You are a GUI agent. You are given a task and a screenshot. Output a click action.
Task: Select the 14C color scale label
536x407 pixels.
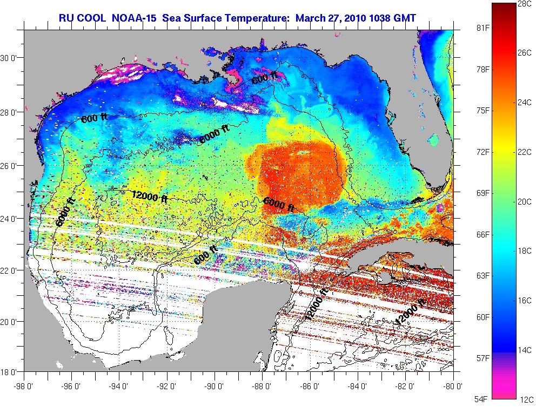[x=525, y=350]
